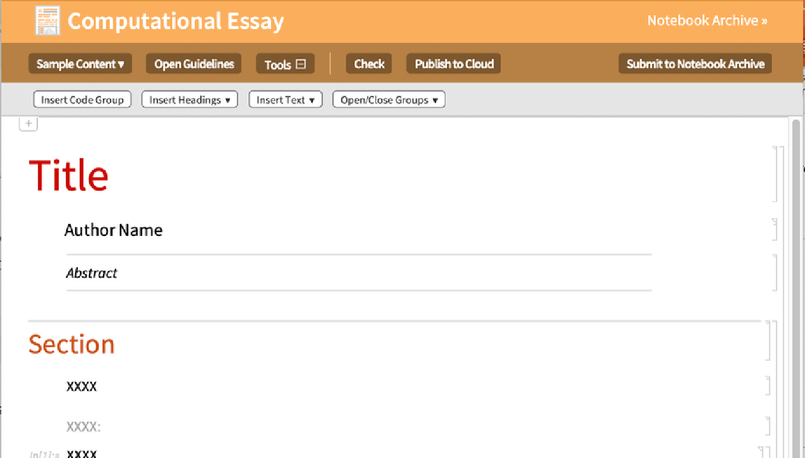Select the Author Name cell bracket
The width and height of the screenshot is (805, 458).
pyautogui.click(x=774, y=230)
